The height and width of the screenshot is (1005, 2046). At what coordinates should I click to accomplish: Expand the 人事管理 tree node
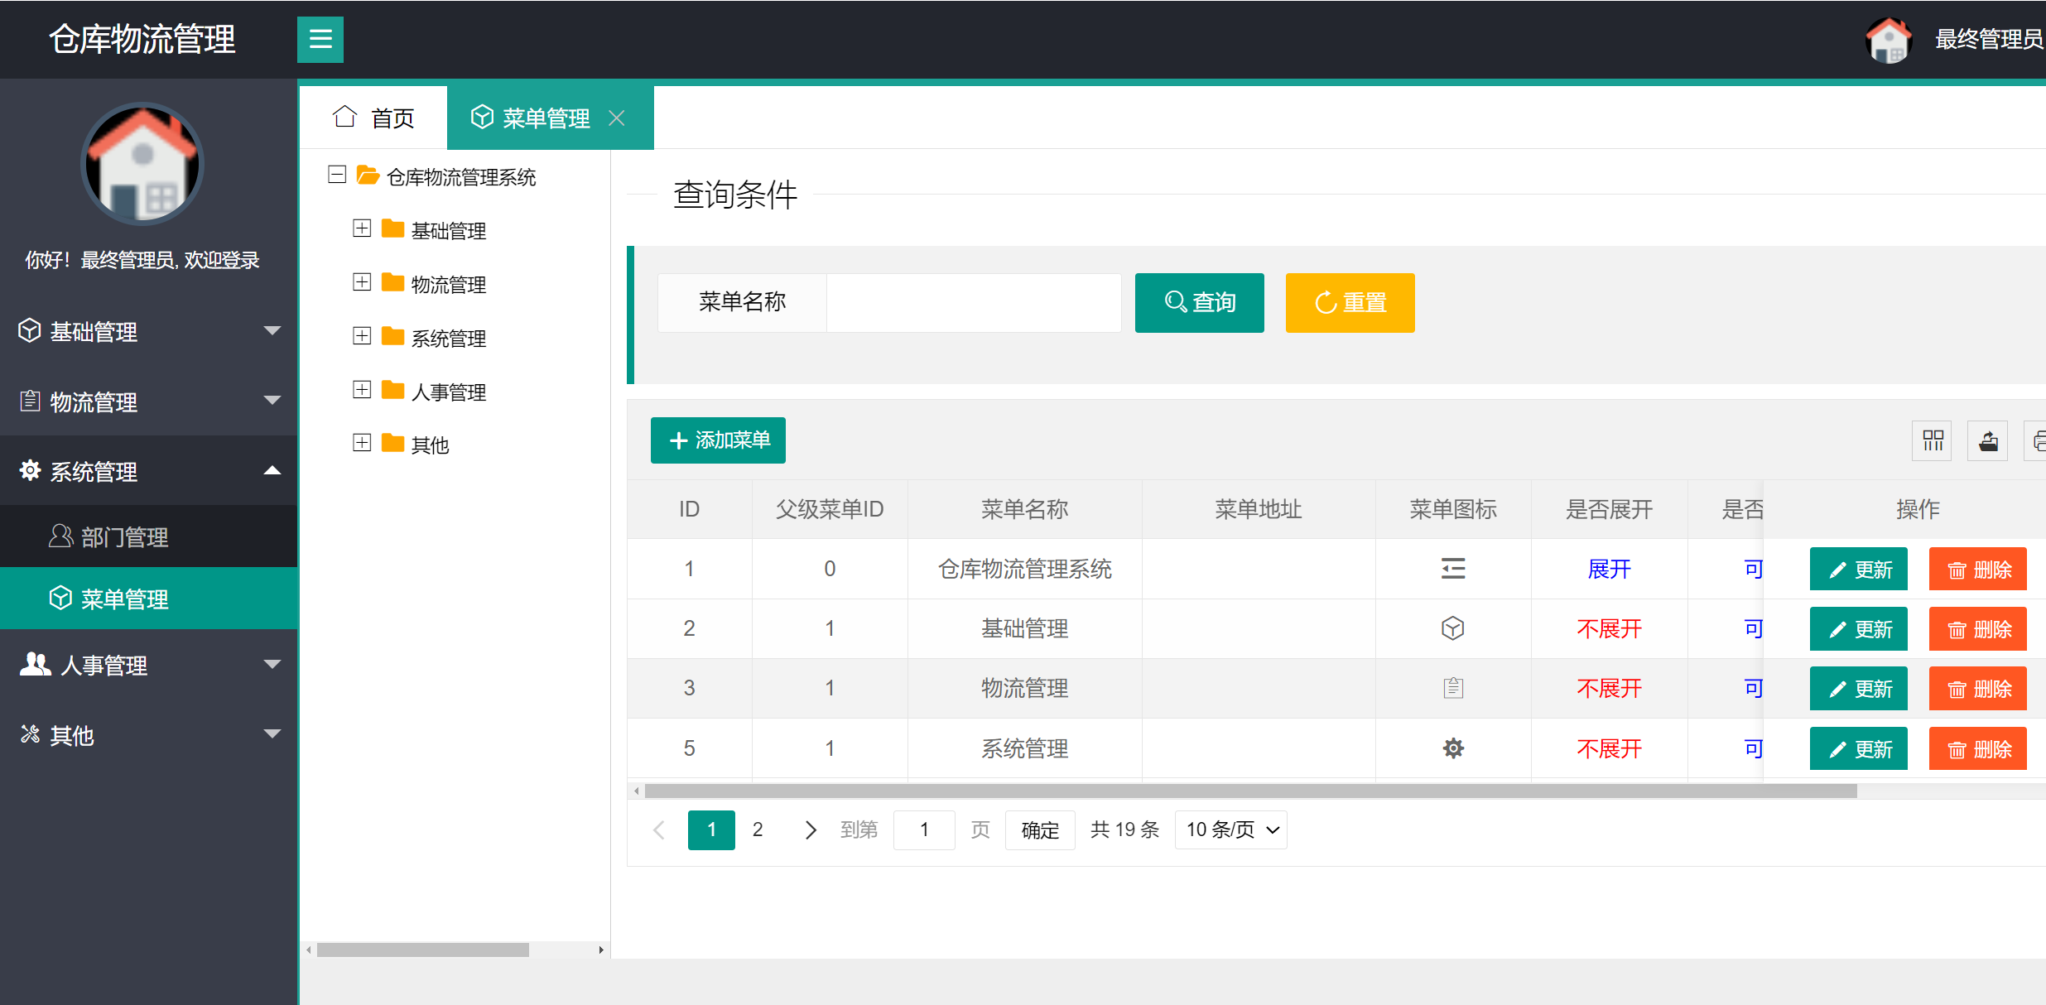[x=362, y=390]
